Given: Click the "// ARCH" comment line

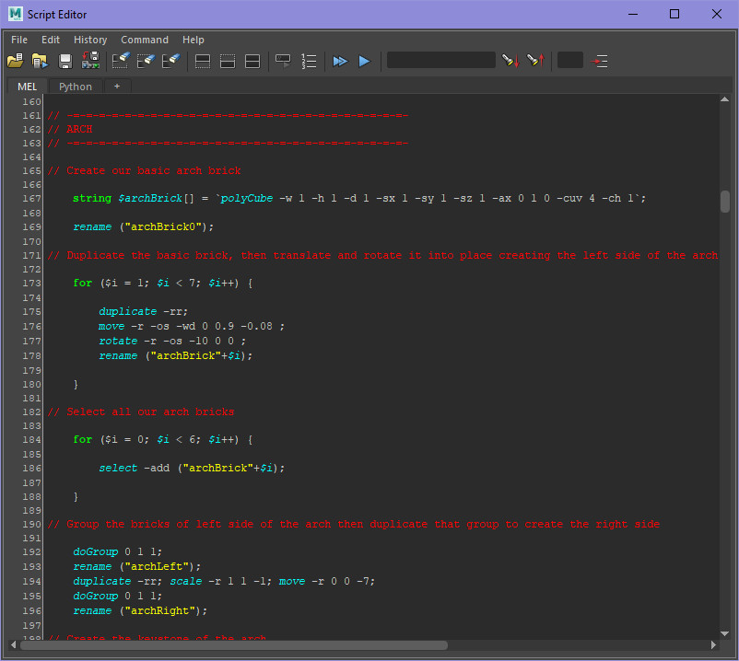Looking at the screenshot, I should pos(70,130).
